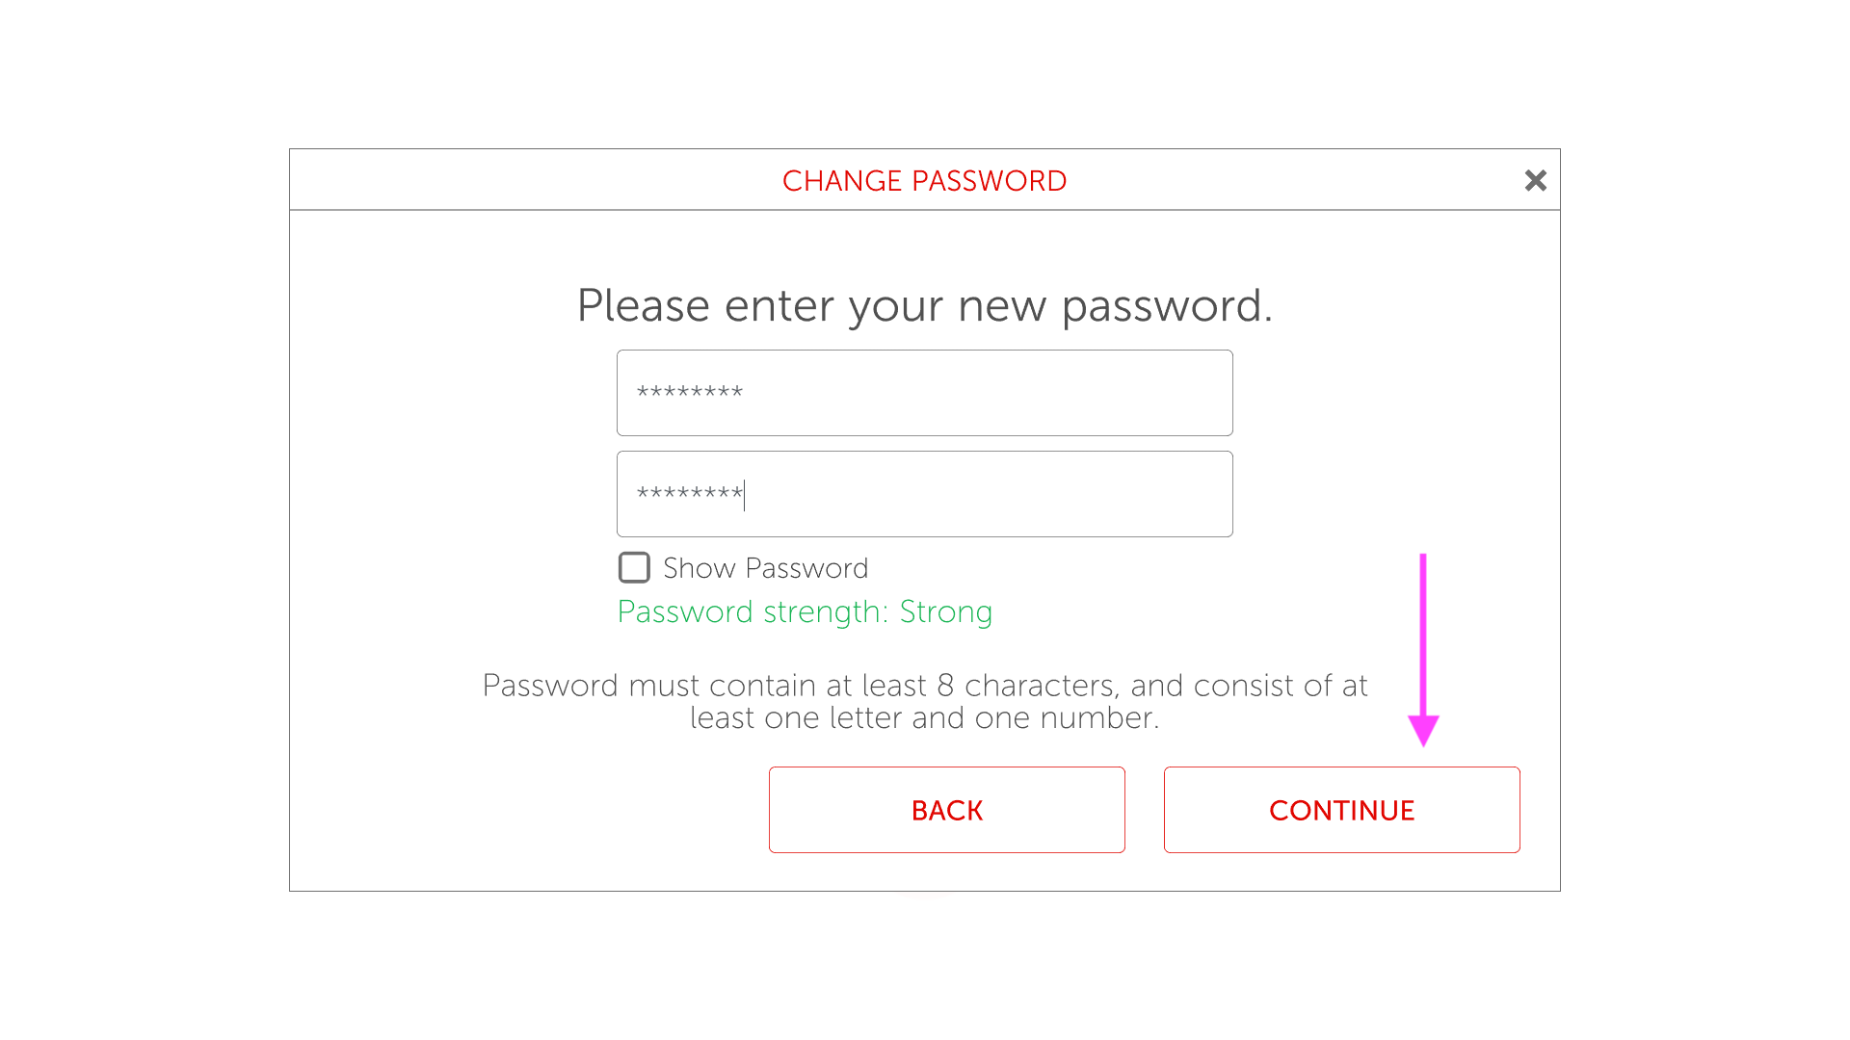
Task: Click the asterisks in the first password field
Action: (690, 393)
